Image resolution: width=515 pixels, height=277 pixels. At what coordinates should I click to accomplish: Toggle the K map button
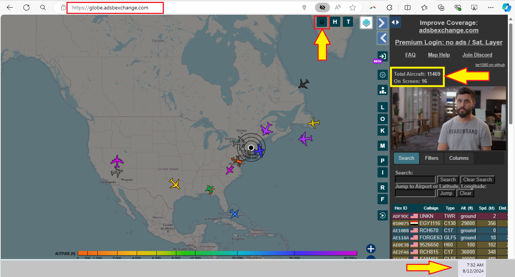coord(382,131)
